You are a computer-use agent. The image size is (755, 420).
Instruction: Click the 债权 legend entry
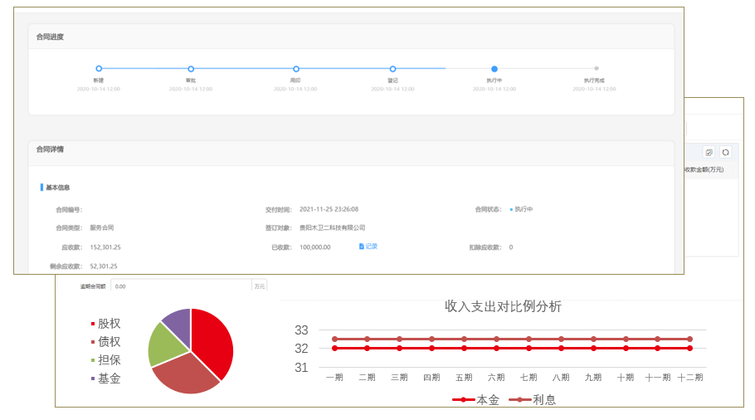105,341
